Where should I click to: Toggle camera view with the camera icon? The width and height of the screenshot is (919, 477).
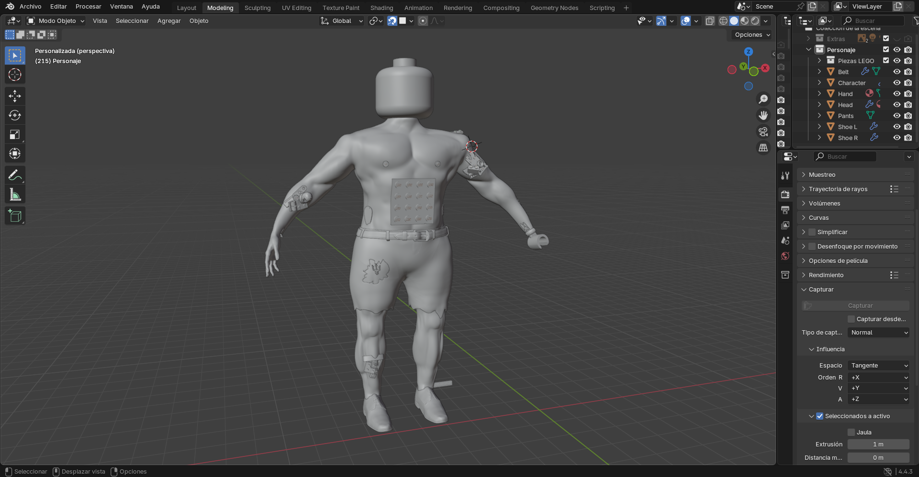[x=763, y=131]
